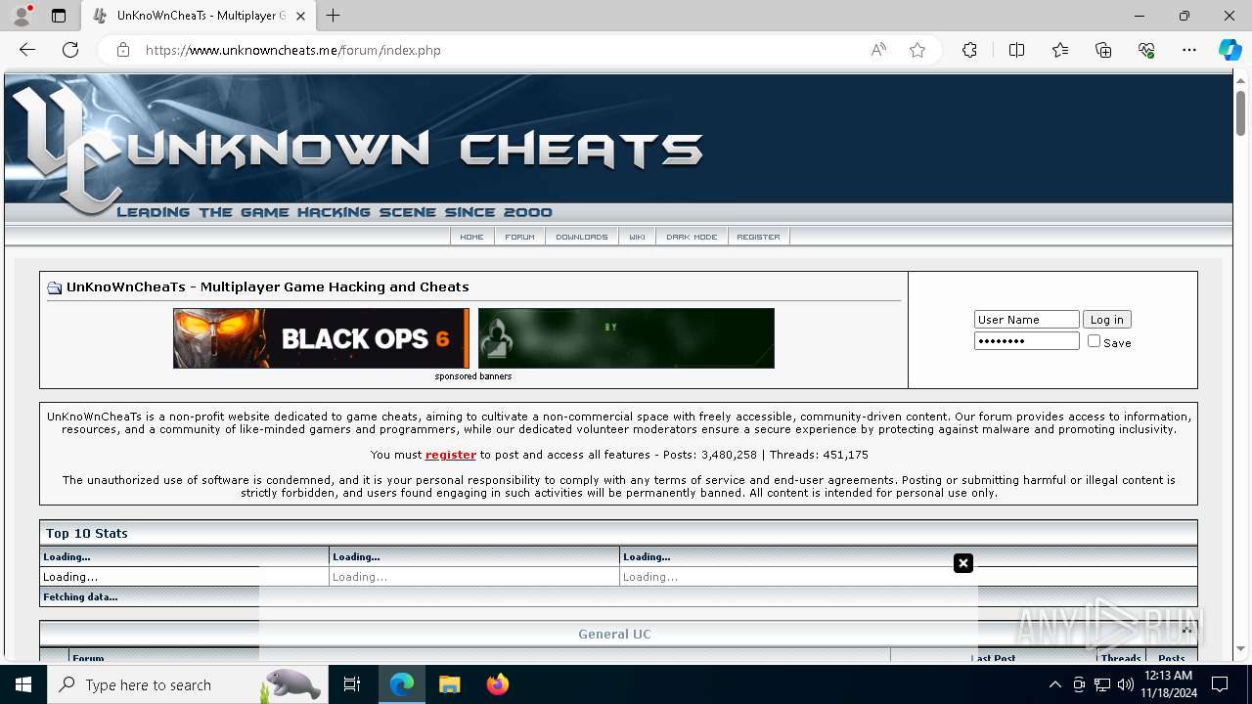Open the Extensions puzzle icon

pyautogui.click(x=969, y=50)
